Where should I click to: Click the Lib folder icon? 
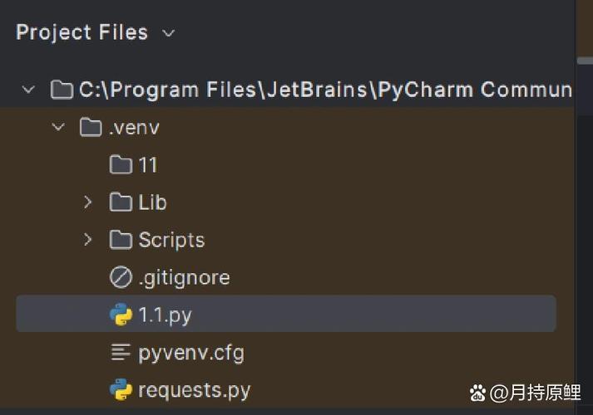tap(121, 203)
